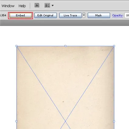129x129 pixels.
Task: Click the Arrange Documents layout icon
Action: click(47, 5)
